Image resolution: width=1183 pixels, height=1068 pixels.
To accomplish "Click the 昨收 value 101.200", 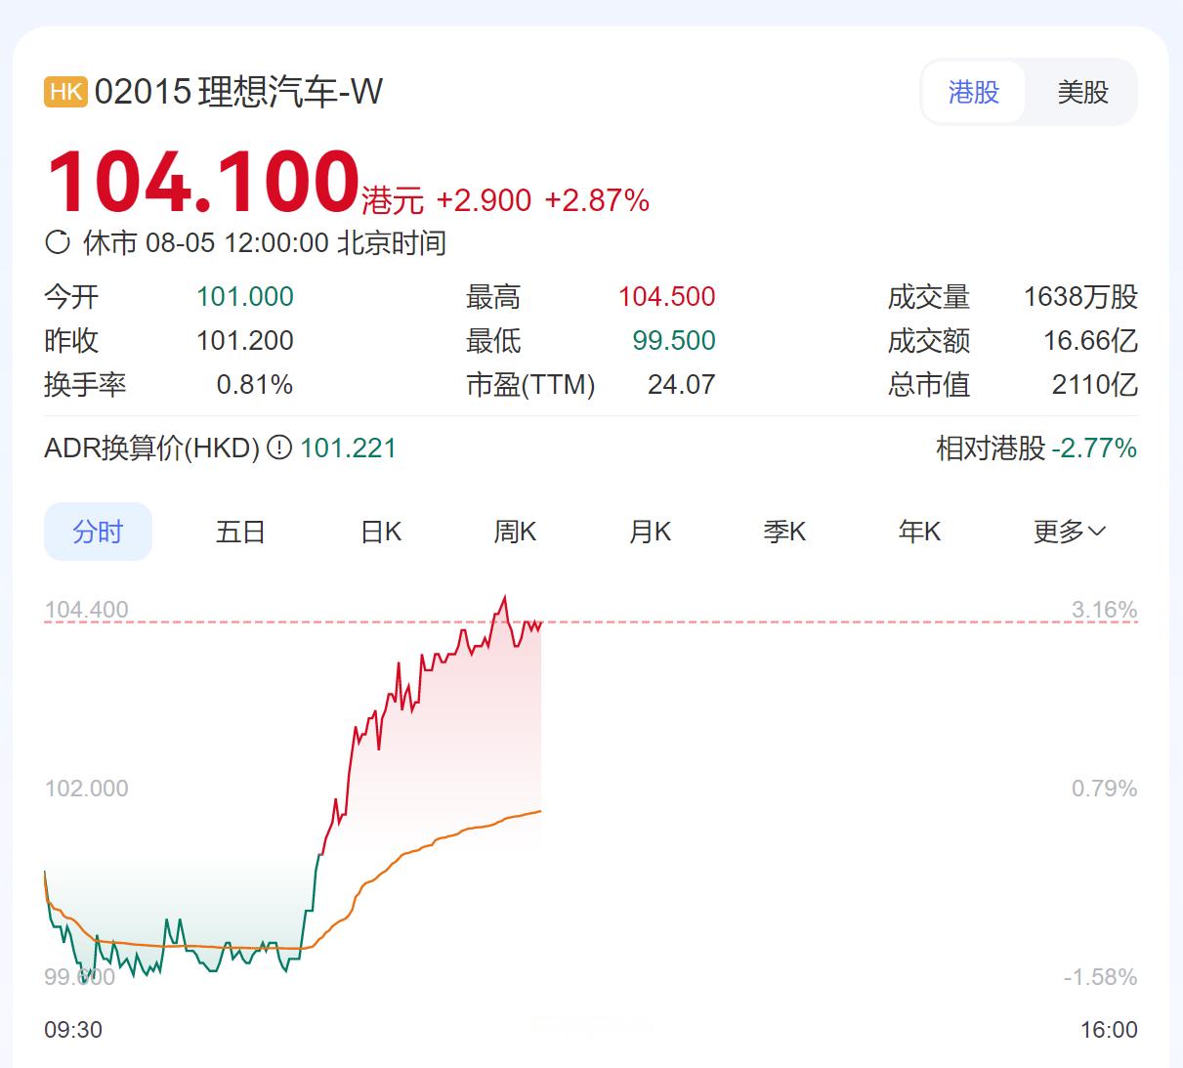I will (x=245, y=341).
